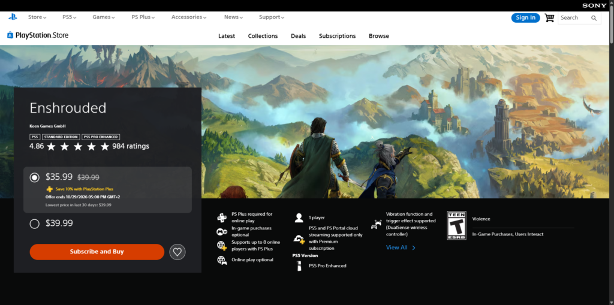Image resolution: width=614 pixels, height=305 pixels.
Task: Click the Save 10% with PlayStation Plus link
Action: pyautogui.click(x=84, y=189)
